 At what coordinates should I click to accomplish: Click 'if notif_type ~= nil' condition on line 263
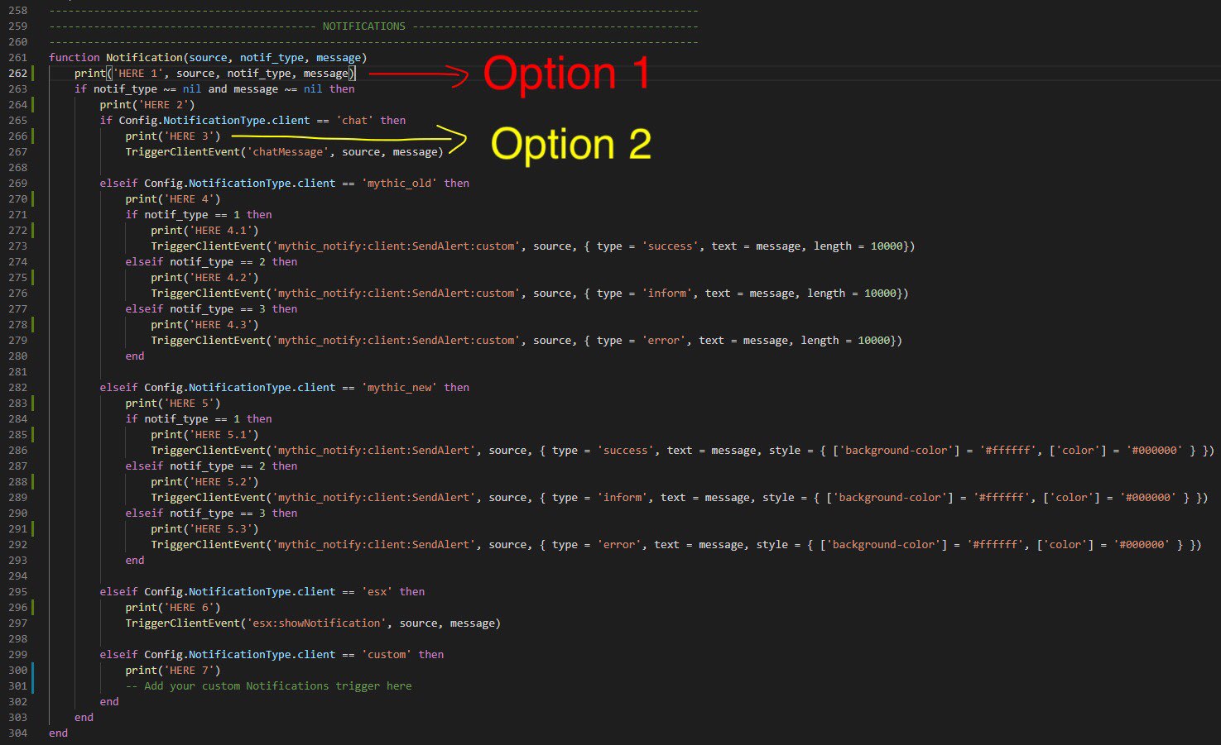tap(137, 88)
